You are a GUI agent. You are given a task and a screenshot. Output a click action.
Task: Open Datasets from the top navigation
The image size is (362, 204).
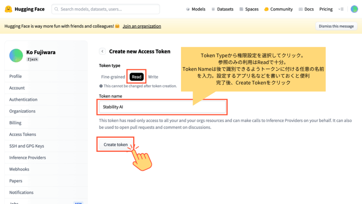(222, 9)
